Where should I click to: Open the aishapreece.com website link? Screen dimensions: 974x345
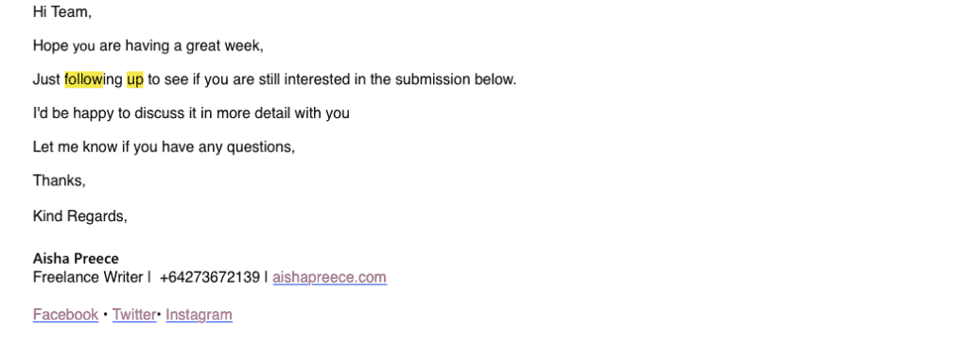pos(329,277)
